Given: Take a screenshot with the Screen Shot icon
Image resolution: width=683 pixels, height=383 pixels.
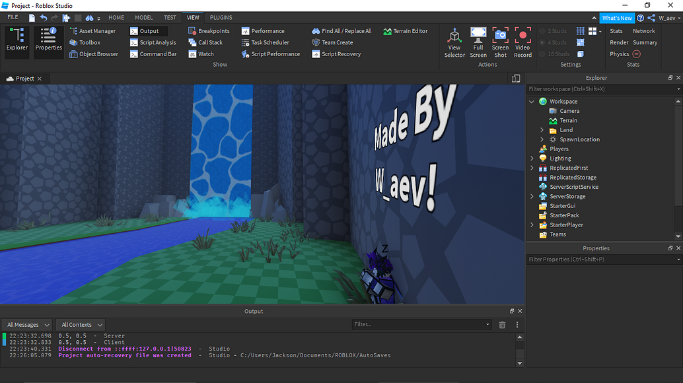Looking at the screenshot, I should 500,42.
